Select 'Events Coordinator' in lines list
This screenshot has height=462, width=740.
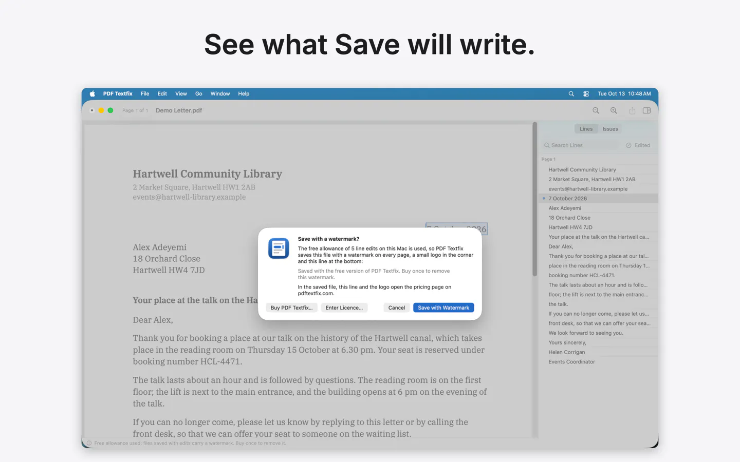tap(599, 361)
